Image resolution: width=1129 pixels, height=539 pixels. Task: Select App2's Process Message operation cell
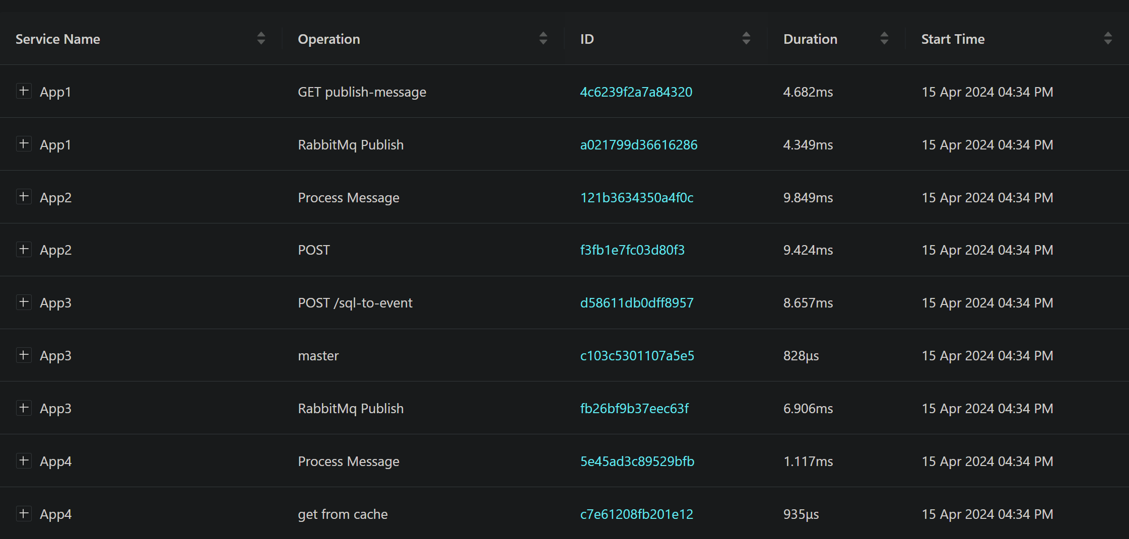coord(349,198)
